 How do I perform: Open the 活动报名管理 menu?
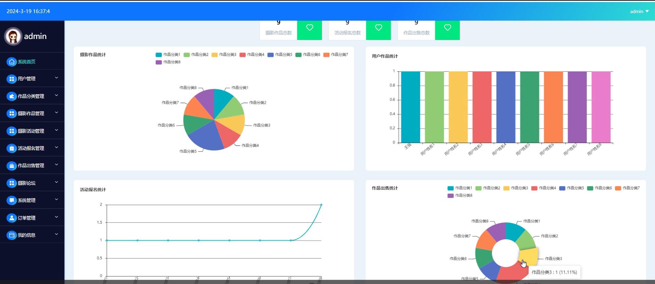point(32,148)
